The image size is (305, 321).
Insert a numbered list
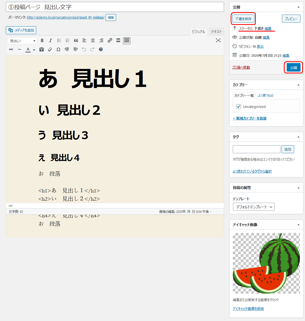(67, 41)
